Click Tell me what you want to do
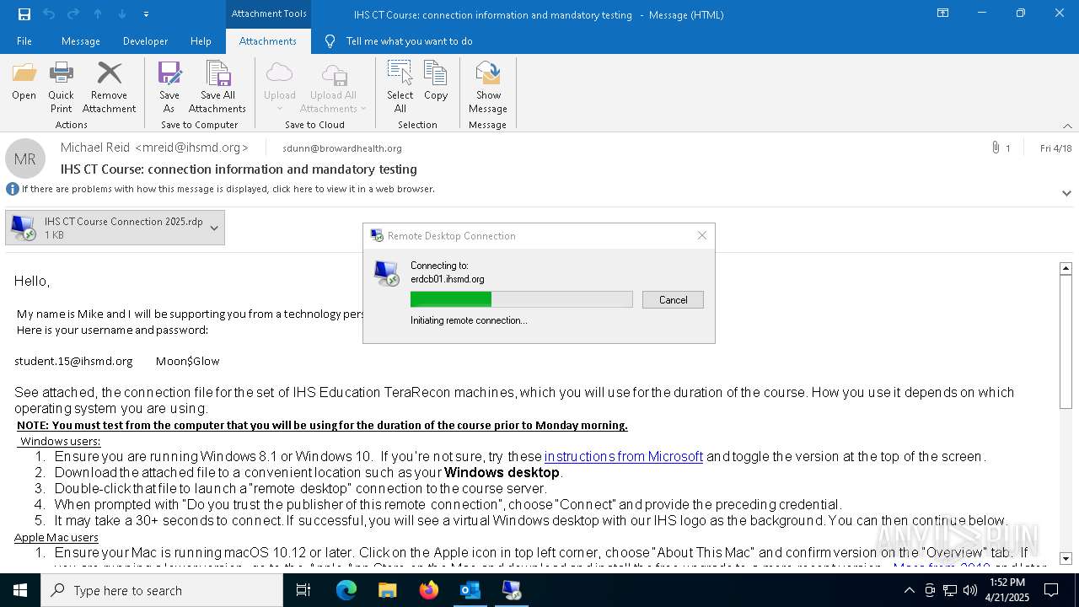The height and width of the screenshot is (607, 1079). coord(409,41)
